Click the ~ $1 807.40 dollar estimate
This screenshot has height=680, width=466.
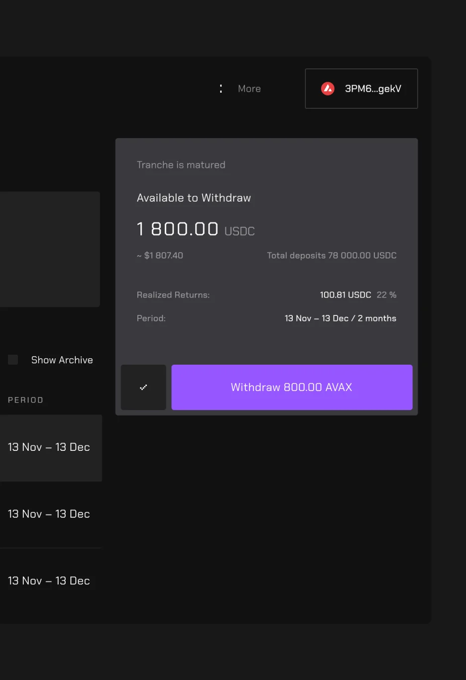click(160, 256)
